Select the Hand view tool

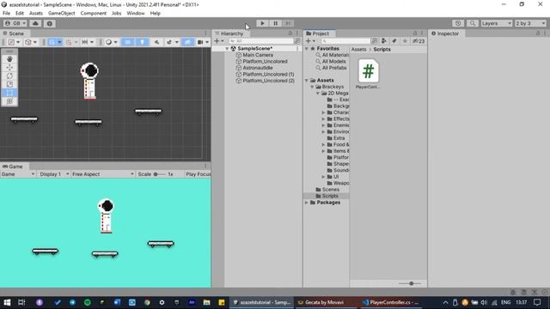tap(9, 59)
